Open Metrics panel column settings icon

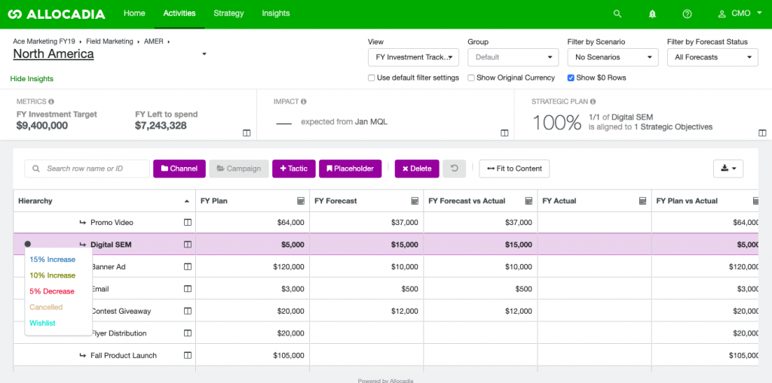coord(247,132)
